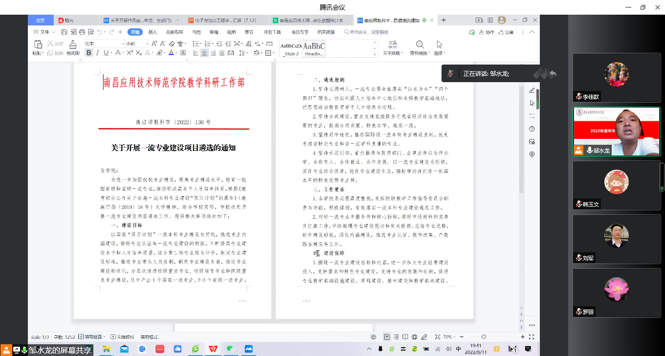Toggle Italic formatting button
The image size is (665, 356).
(97, 53)
